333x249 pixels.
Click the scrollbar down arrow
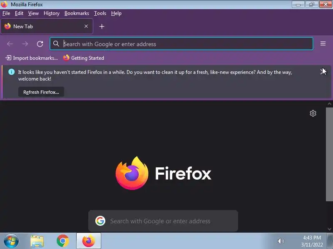pos(329,229)
